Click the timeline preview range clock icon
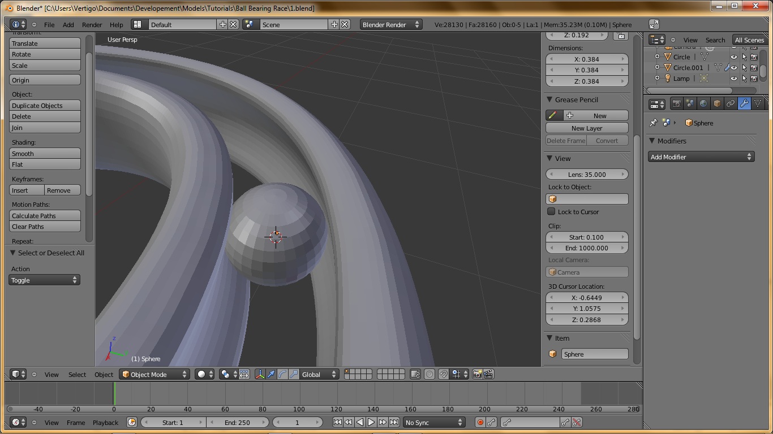The image size is (773, 434). pos(132,422)
